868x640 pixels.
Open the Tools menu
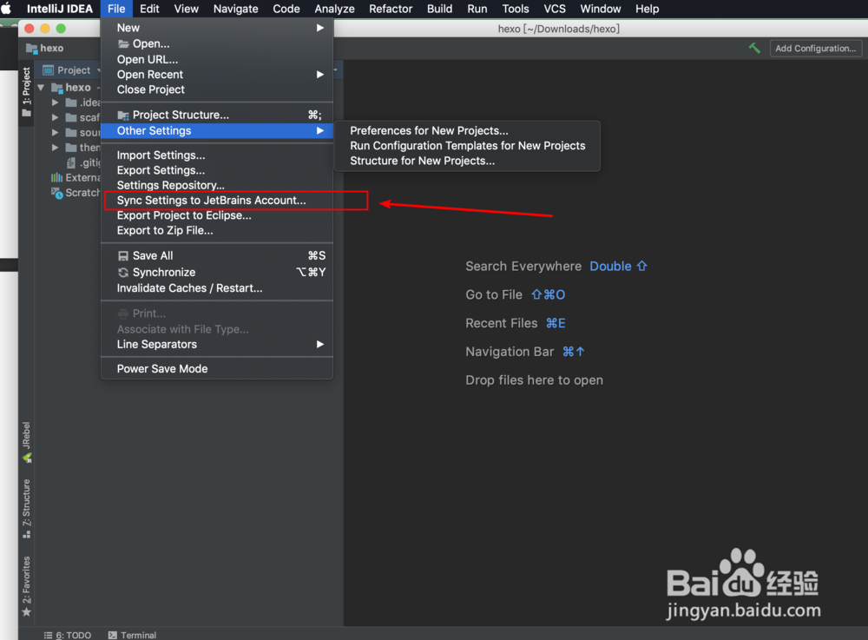(516, 9)
